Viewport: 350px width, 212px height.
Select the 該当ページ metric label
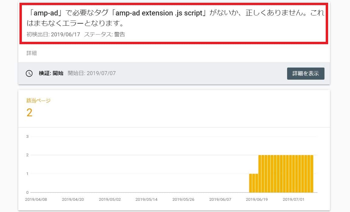[39, 101]
